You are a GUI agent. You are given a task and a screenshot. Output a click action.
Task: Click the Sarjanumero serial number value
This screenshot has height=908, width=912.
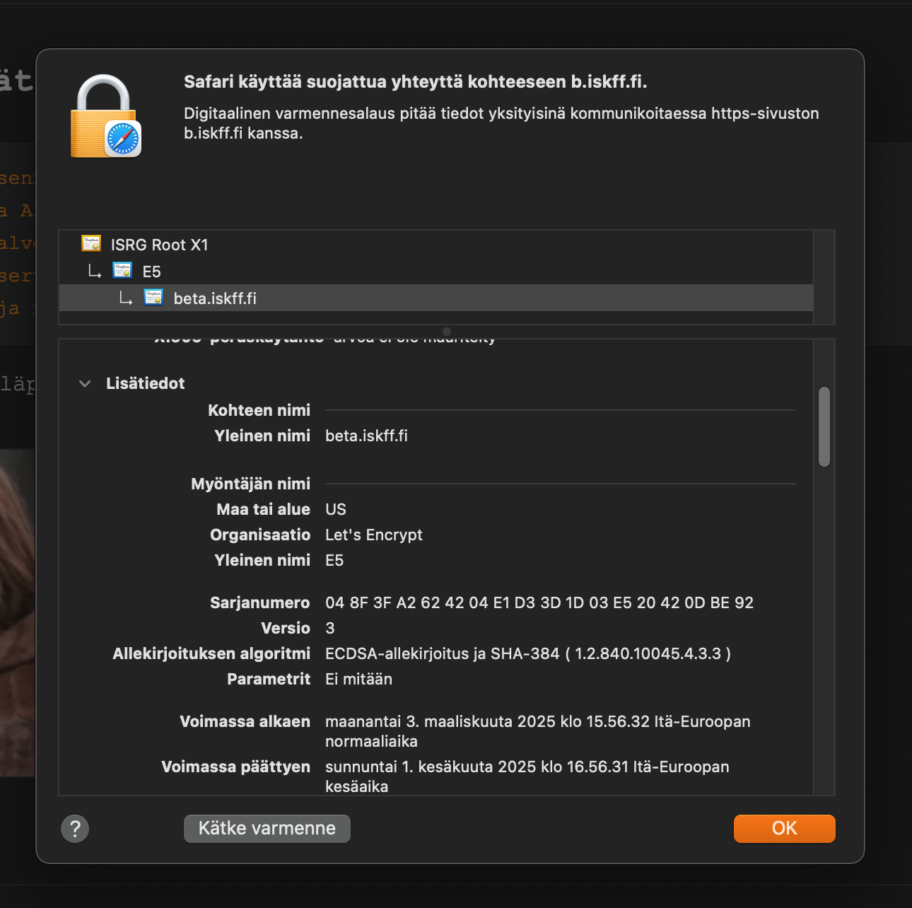pos(539,603)
